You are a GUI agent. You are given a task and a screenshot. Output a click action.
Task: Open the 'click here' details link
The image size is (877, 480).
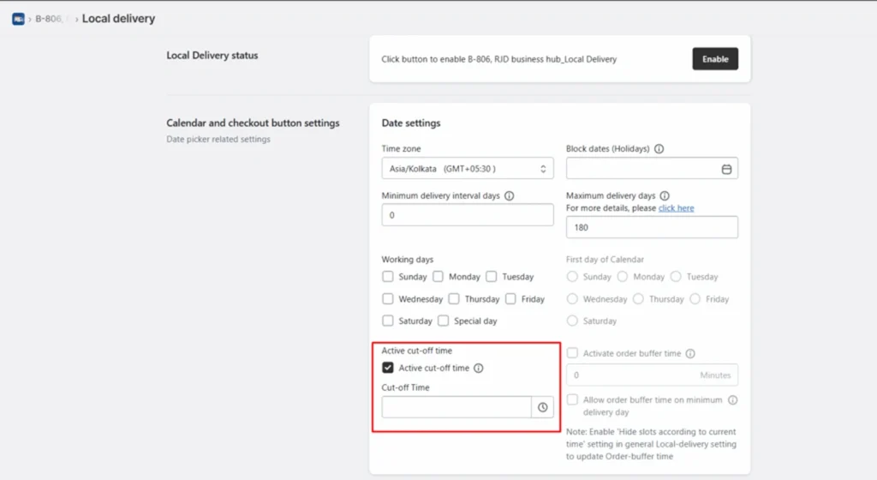point(676,208)
